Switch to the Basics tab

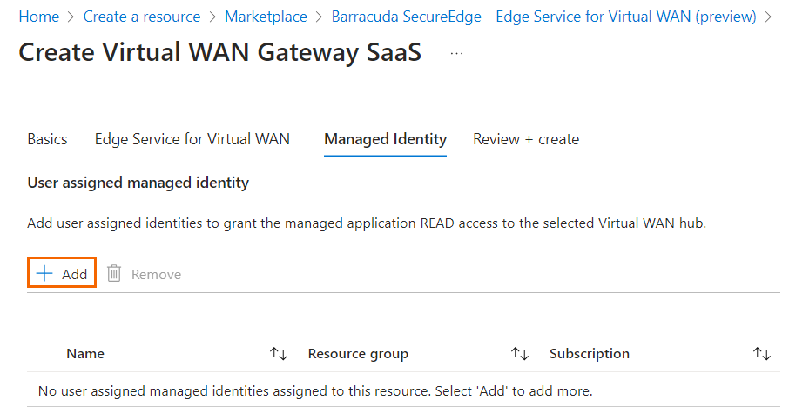point(47,139)
